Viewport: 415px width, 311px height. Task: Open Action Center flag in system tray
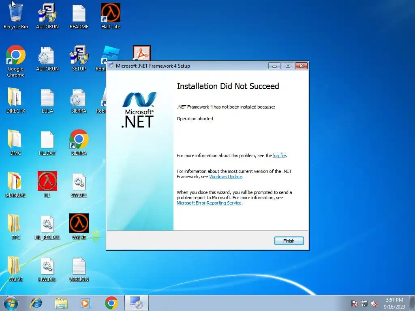pyautogui.click(x=355, y=303)
